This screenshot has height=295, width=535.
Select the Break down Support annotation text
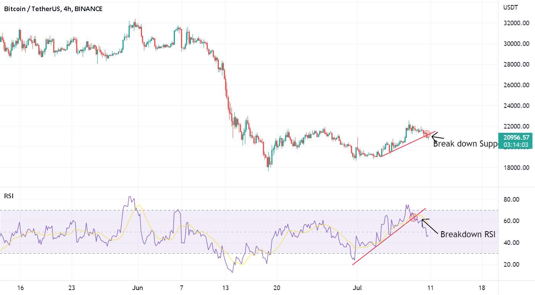pyautogui.click(x=465, y=143)
